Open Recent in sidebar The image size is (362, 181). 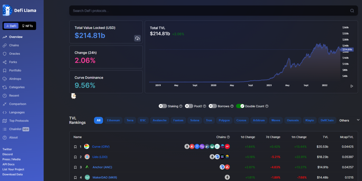tap(11, 96)
